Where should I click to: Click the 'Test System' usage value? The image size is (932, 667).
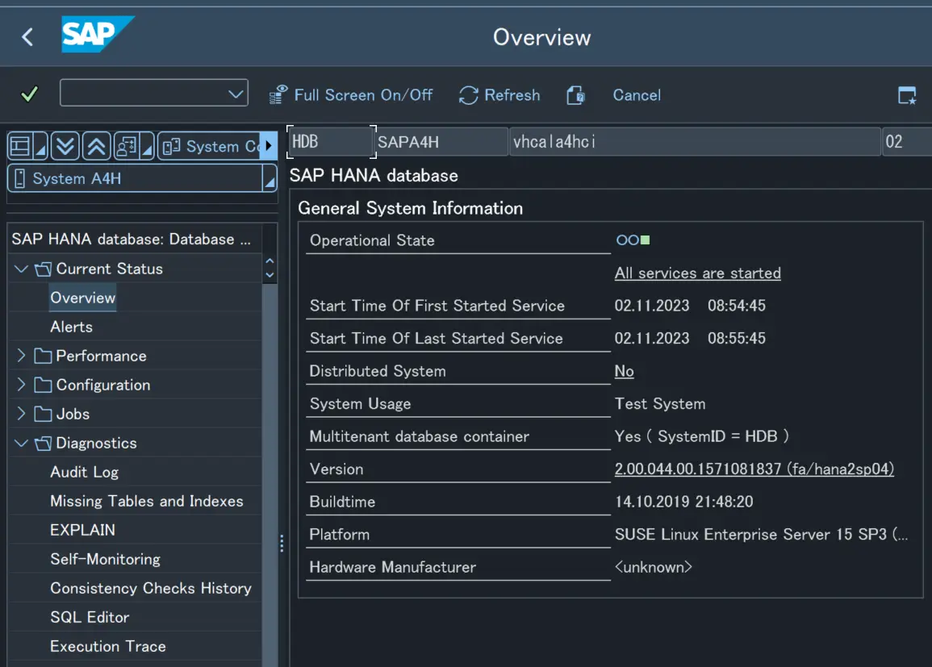pos(660,404)
